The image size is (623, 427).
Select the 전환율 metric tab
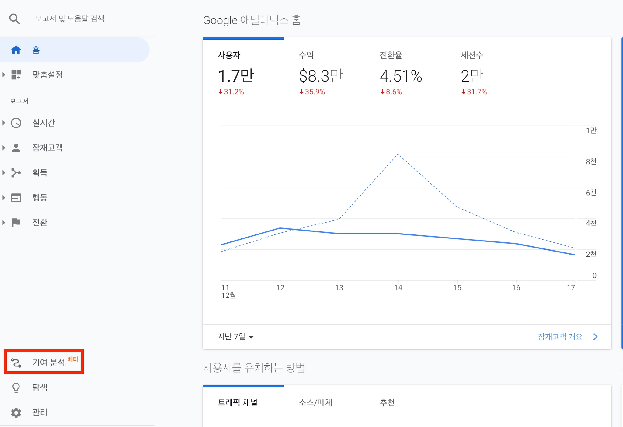[x=401, y=73]
